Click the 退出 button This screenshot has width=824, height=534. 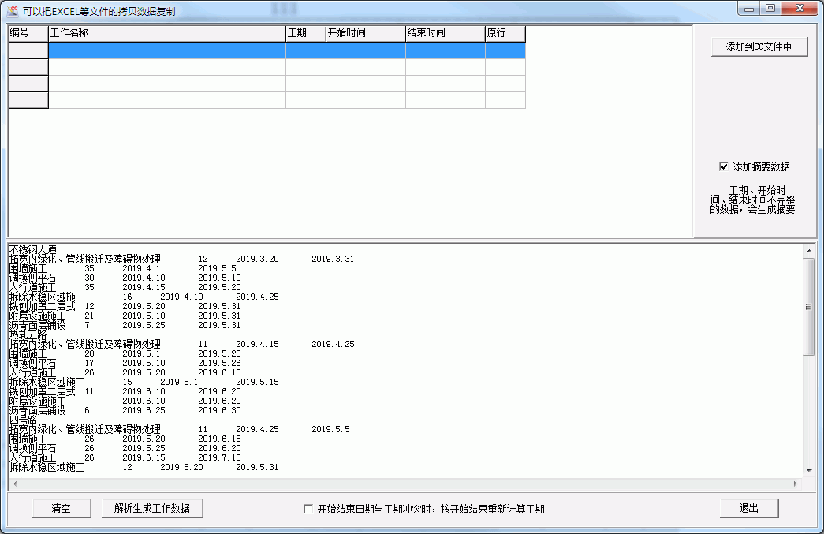click(749, 508)
